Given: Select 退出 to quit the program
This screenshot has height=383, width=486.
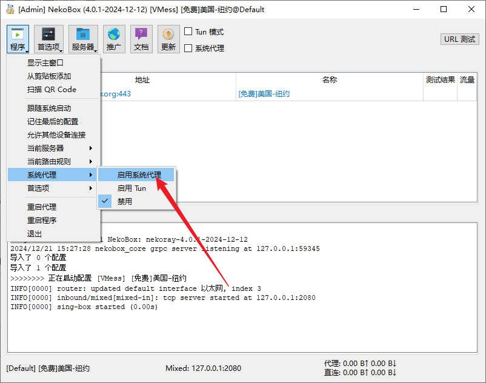Looking at the screenshot, I should [x=53, y=234].
